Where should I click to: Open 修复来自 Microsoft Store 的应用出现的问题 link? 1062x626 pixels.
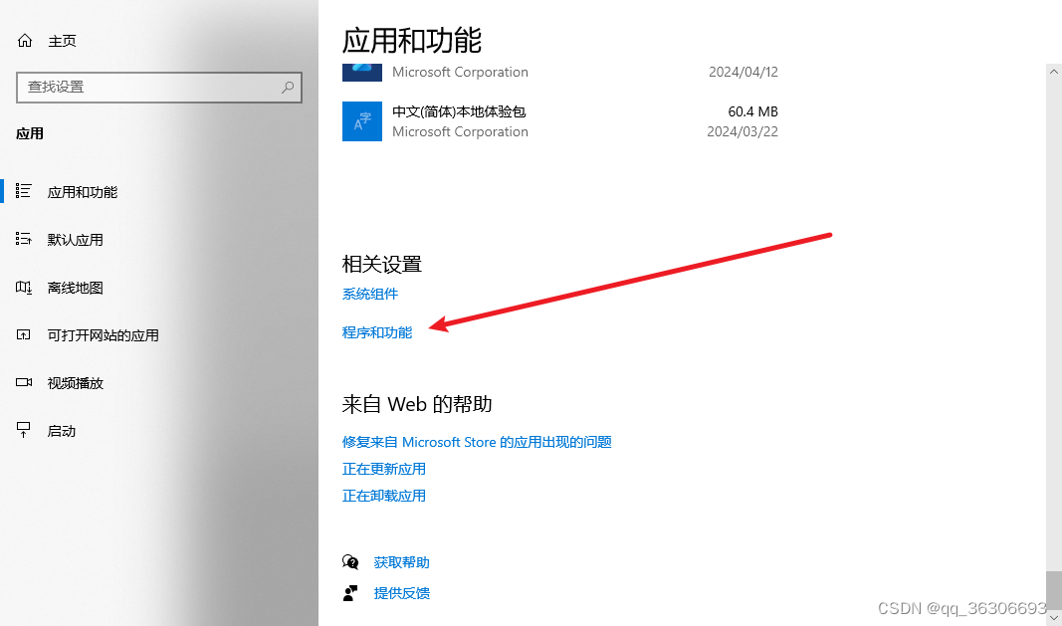pos(477,442)
